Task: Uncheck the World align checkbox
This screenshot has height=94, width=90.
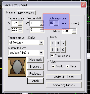Action: point(53,66)
